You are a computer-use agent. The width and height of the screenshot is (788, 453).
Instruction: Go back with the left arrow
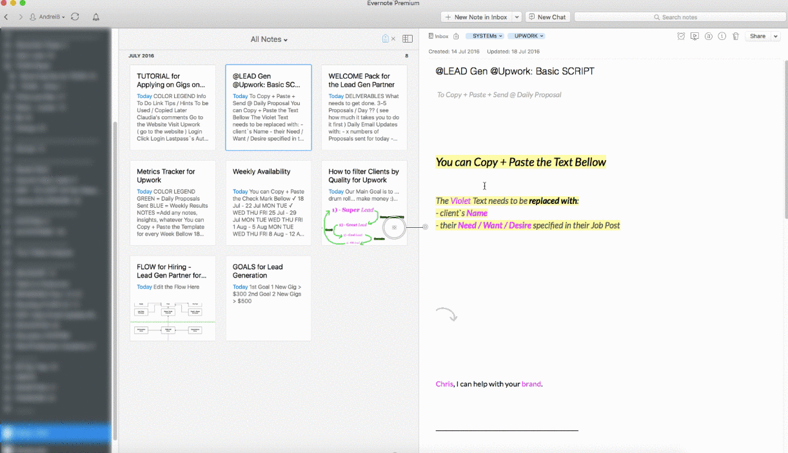tap(6, 17)
